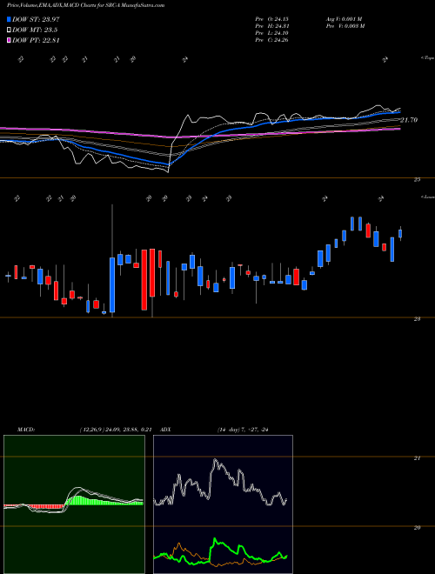Click the 23 axis level label
Screen dimensions: 435x574
coord(417,319)
